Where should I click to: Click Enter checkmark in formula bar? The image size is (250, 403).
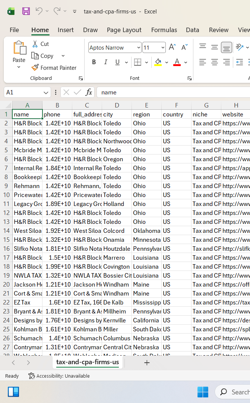pos(77,92)
